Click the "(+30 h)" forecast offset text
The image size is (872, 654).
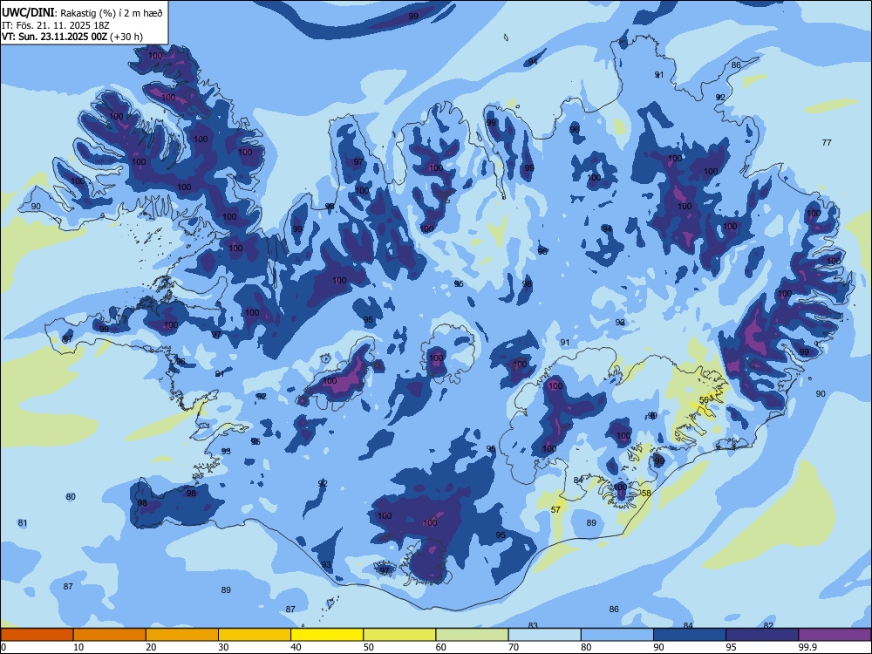[x=126, y=37]
